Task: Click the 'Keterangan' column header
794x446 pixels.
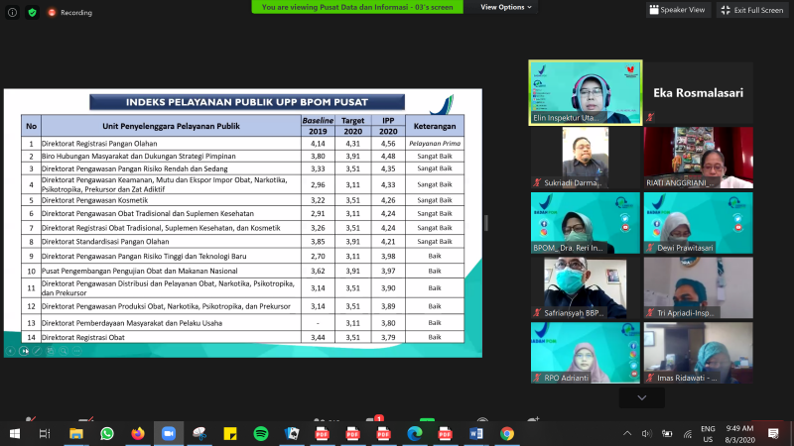Action: pos(435,126)
